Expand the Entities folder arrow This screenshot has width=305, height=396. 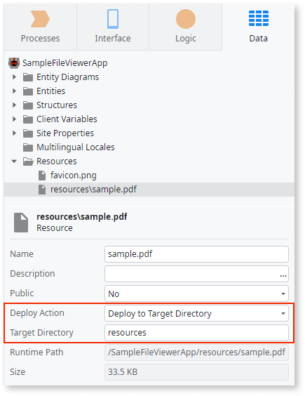15,91
